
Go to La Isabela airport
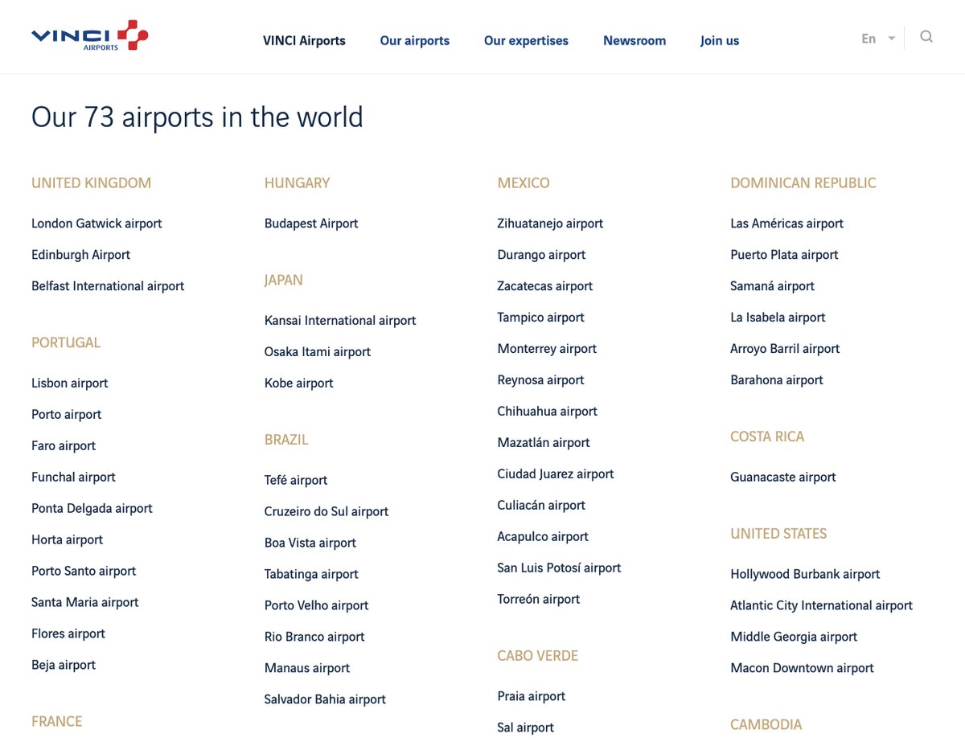pyautogui.click(x=778, y=318)
